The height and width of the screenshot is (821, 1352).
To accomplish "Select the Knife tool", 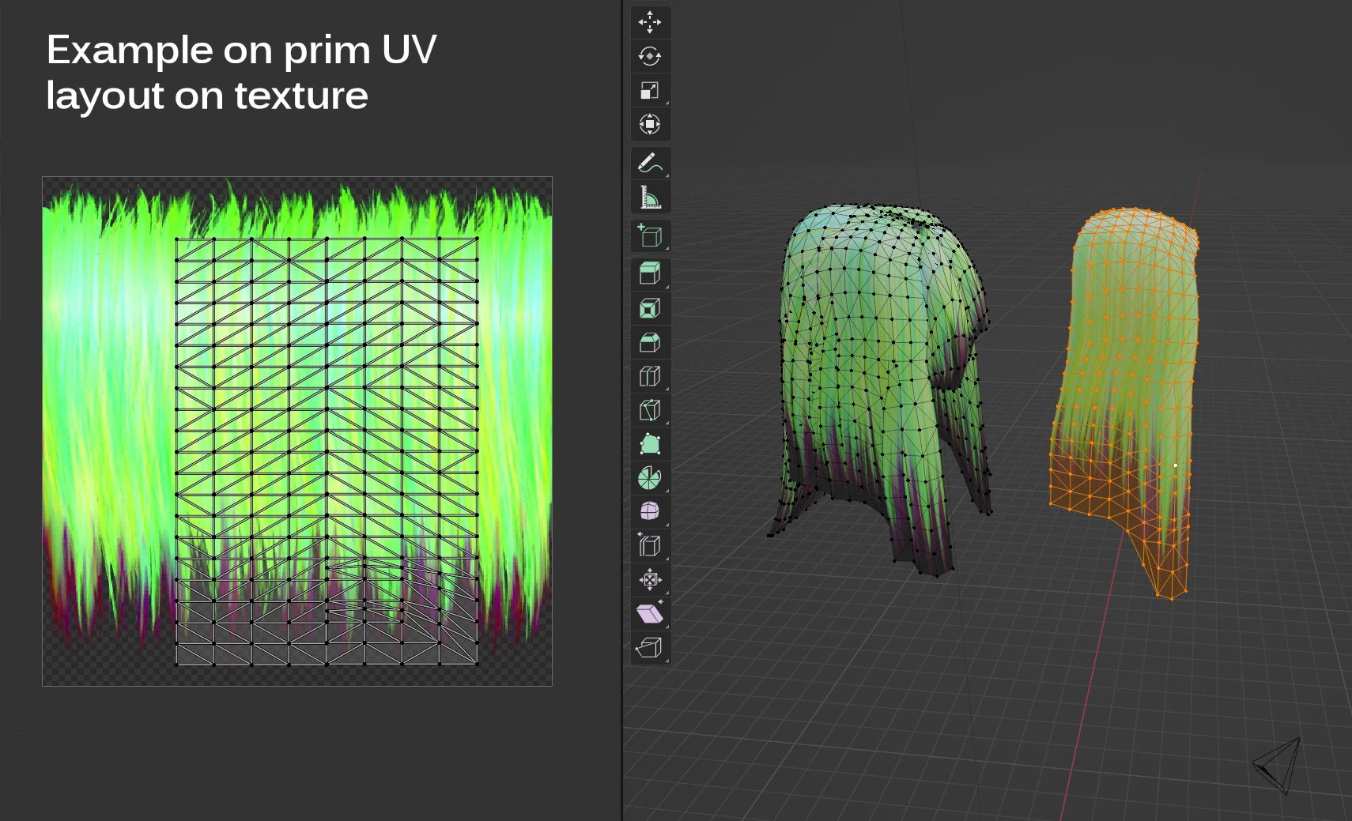I will click(x=650, y=410).
